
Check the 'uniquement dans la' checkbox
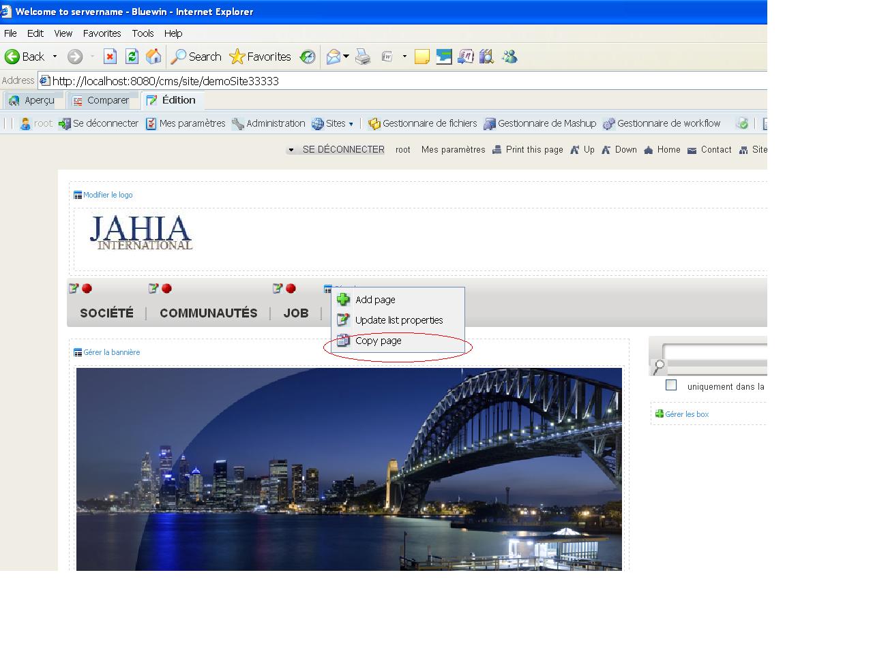pyautogui.click(x=671, y=385)
